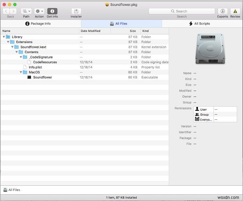Collapse the _CodeSignature folder triangle
Viewport: 243px width, 201px height.
(x=21, y=57)
